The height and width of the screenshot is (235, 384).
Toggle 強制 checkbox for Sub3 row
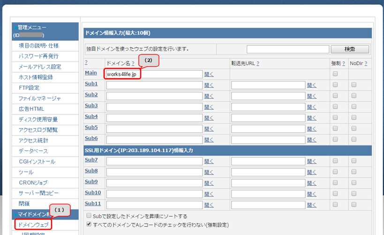click(x=335, y=106)
